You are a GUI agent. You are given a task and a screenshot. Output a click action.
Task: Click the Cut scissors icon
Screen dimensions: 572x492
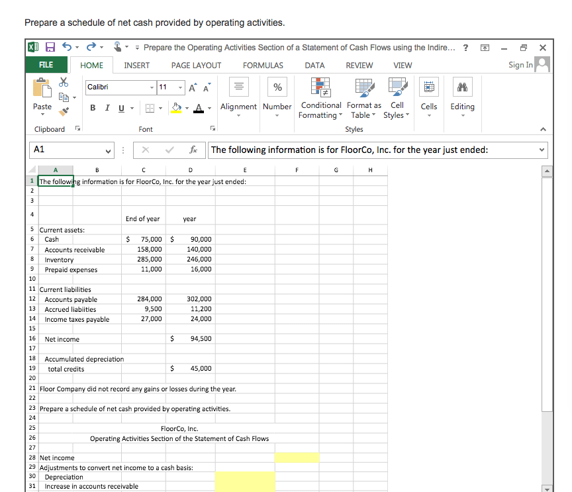pos(64,81)
